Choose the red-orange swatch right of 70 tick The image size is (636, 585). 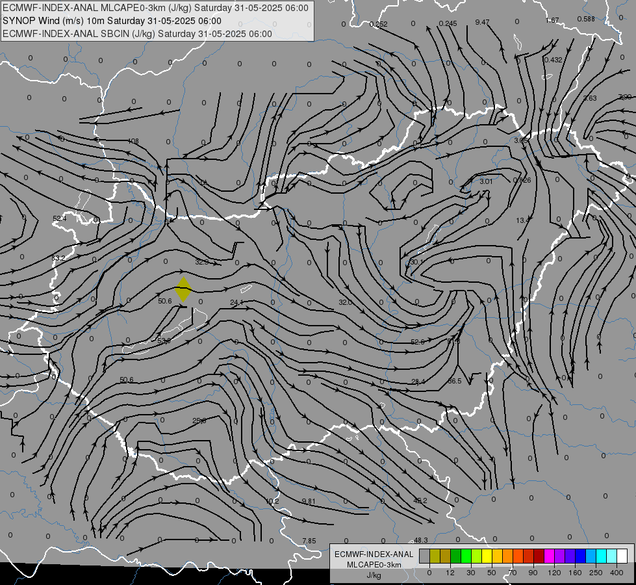(x=518, y=556)
